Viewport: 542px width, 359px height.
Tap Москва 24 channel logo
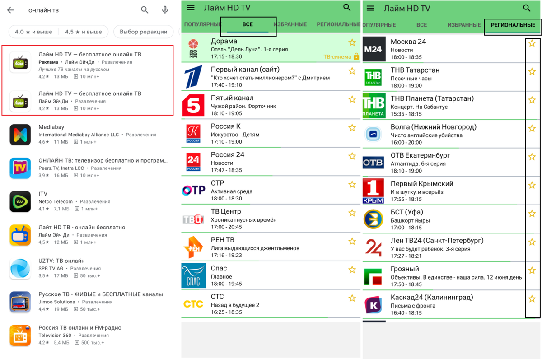coord(374,49)
